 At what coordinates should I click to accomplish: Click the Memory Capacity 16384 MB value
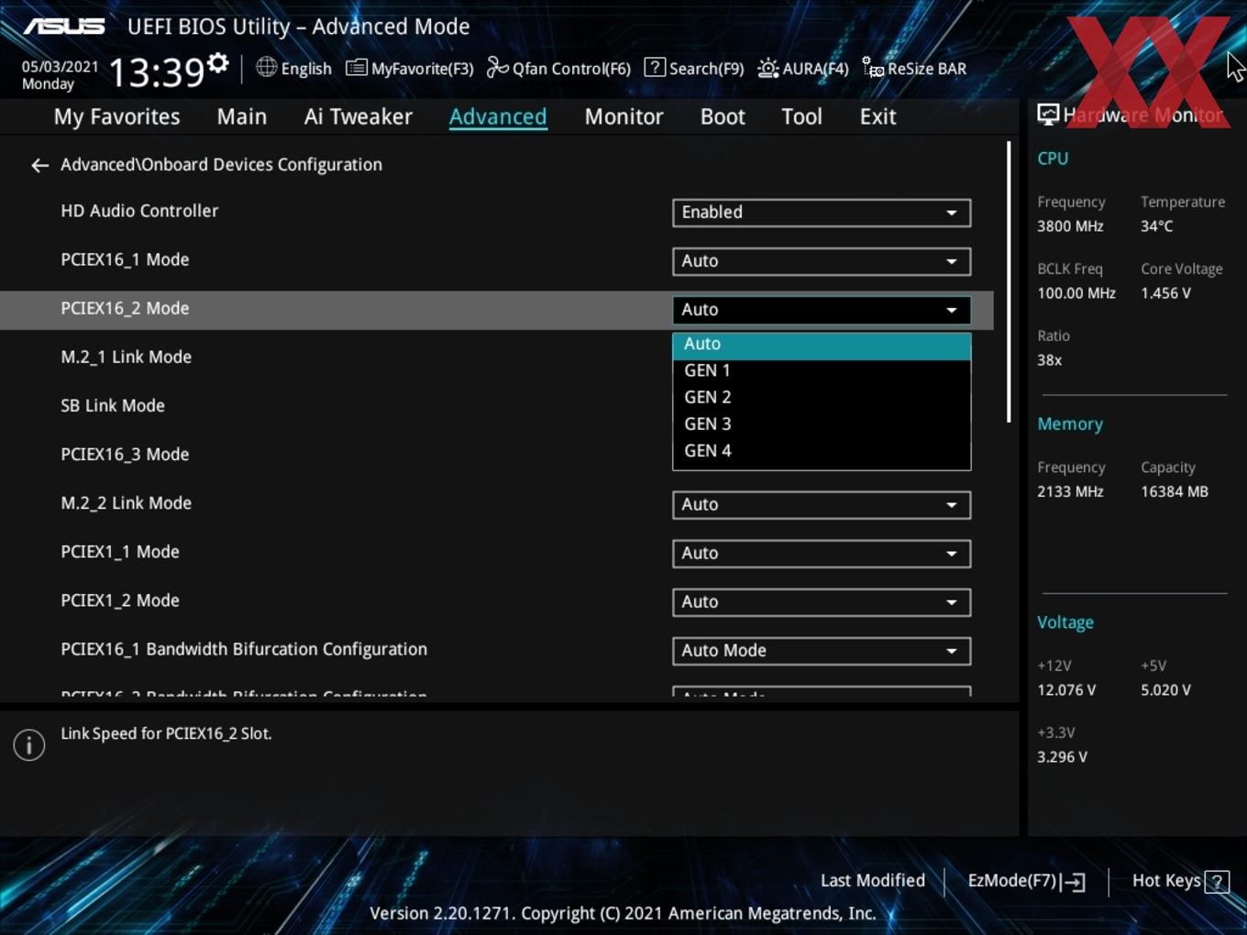(1175, 492)
